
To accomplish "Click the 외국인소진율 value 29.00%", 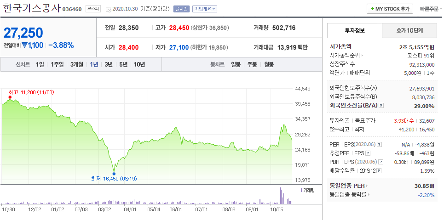I will (425, 106).
